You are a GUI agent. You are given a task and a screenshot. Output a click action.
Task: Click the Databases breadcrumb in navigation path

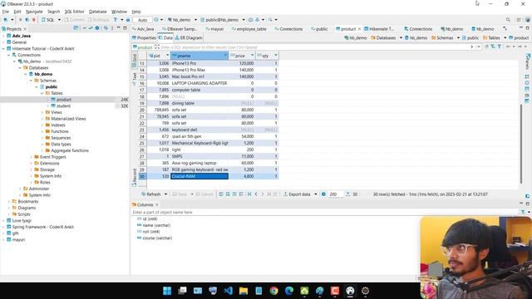[383, 38]
